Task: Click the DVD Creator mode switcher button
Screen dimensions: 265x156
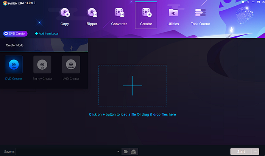Action: (x=15, y=34)
